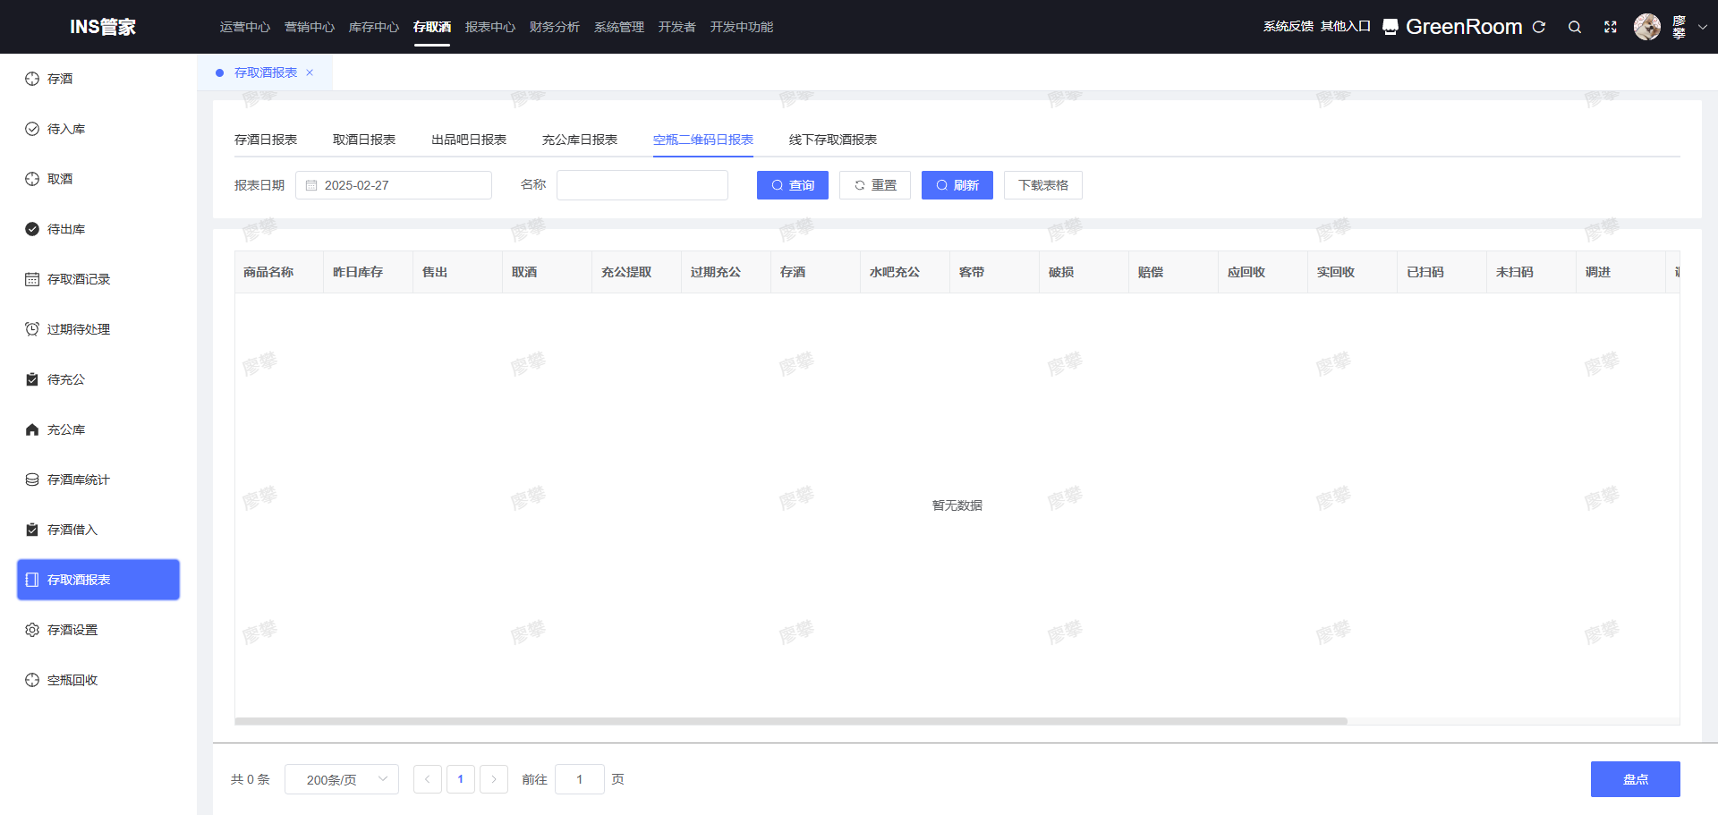Click the 过期待处理 alarm clock icon
This screenshot has width=1718, height=815.
tap(32, 329)
